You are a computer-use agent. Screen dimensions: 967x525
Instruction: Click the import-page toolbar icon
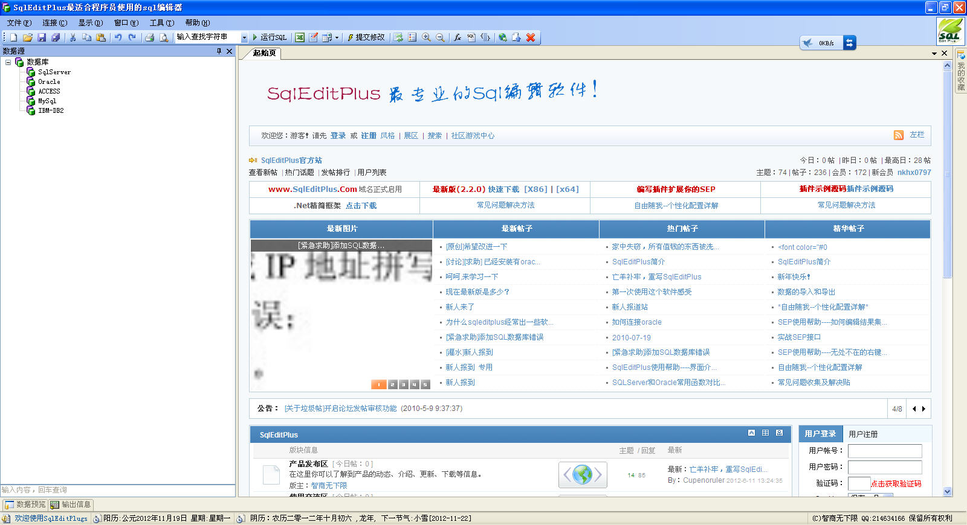[516, 37]
